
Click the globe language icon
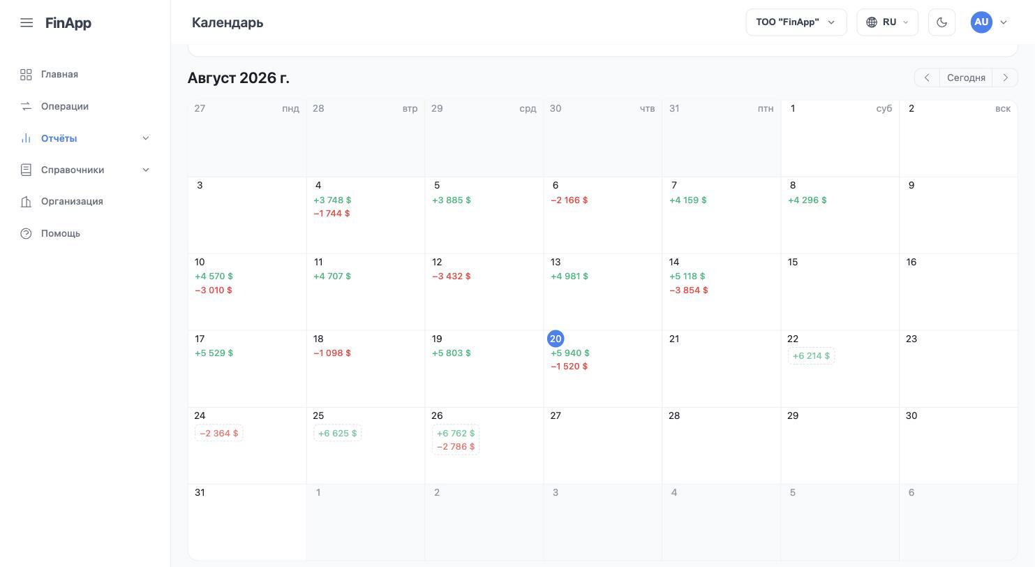tap(872, 22)
